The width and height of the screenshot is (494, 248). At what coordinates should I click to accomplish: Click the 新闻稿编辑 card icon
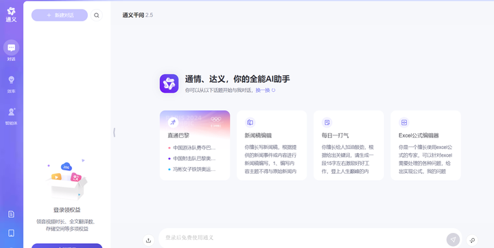pos(250,122)
